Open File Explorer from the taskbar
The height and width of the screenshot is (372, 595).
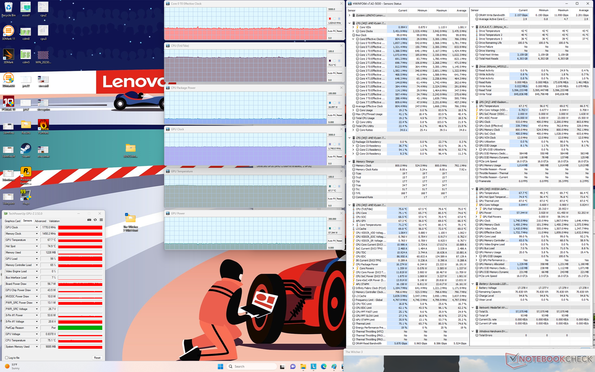click(x=303, y=366)
